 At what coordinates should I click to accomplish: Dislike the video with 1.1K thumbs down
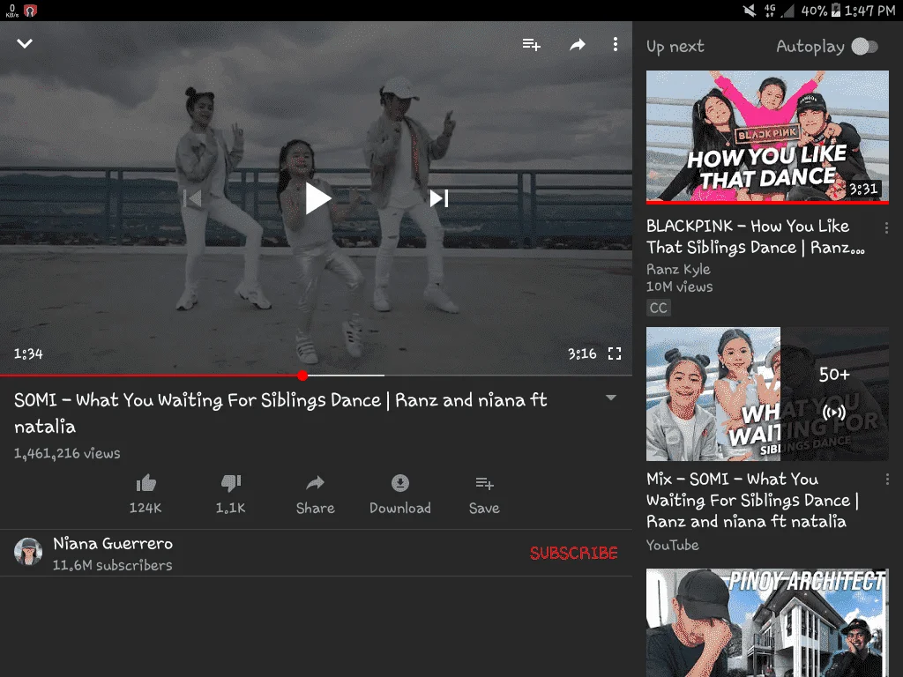pyautogui.click(x=231, y=494)
